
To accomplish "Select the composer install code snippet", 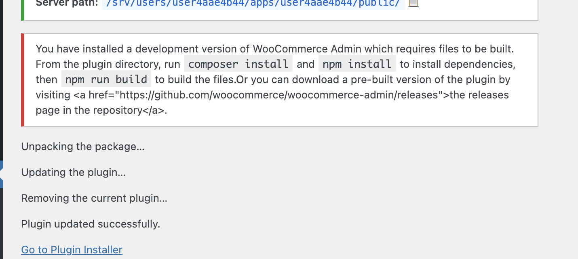I will click(x=238, y=64).
